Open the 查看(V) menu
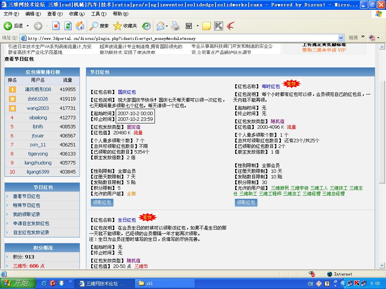 coord(55,14)
